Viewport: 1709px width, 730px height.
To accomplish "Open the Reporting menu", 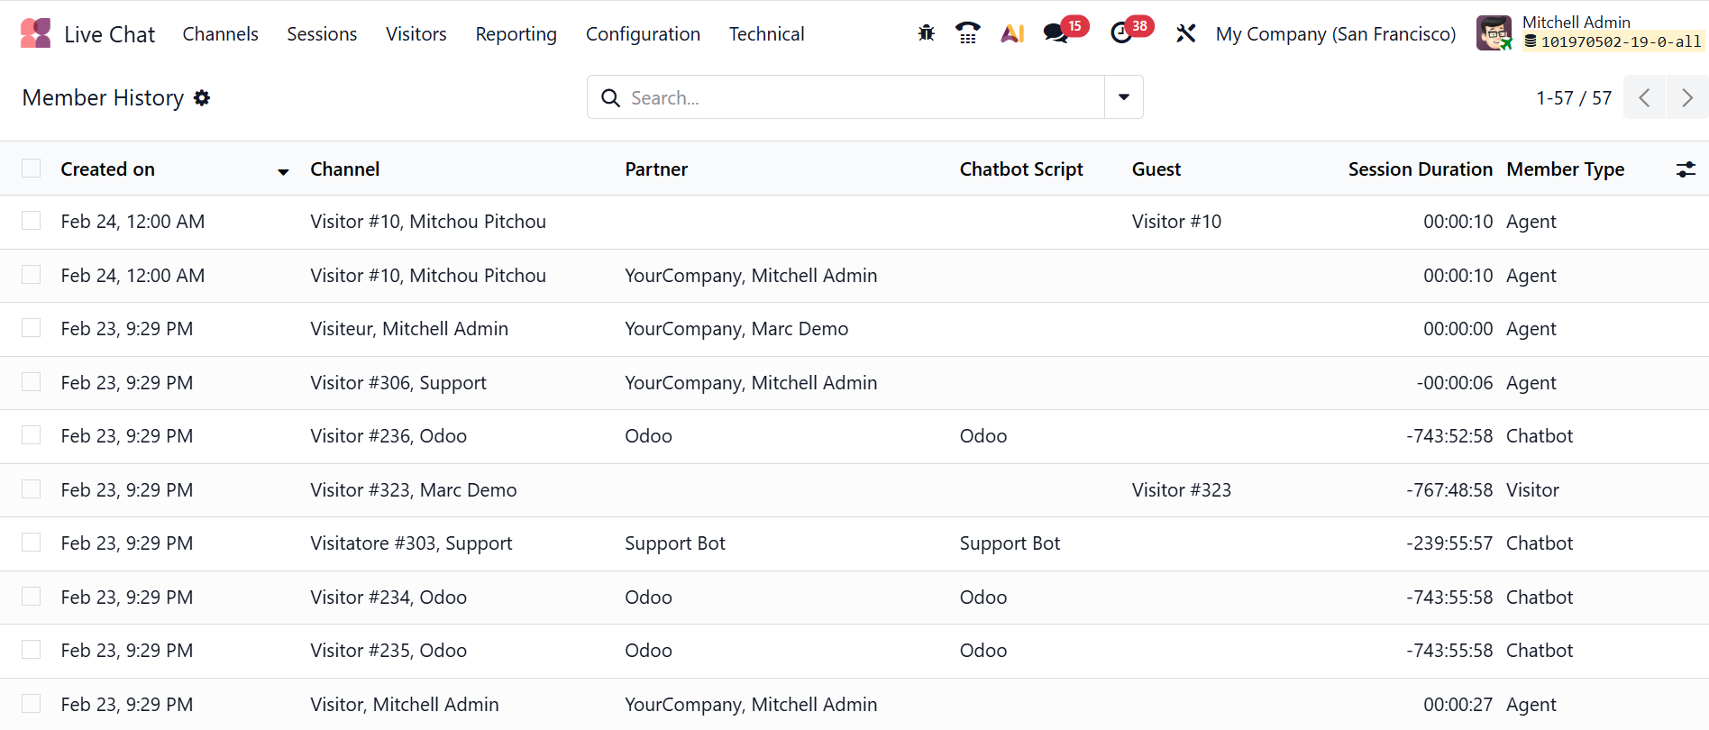I will (516, 34).
